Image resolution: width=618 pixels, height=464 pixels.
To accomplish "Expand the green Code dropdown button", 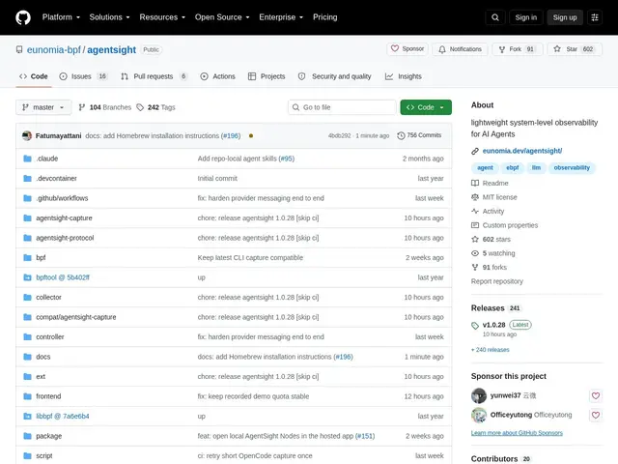I will (x=426, y=107).
